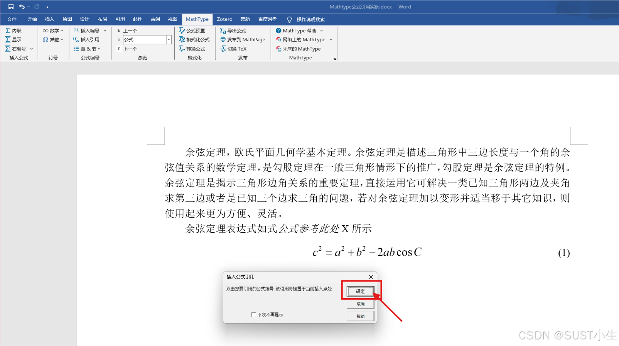The image size is (619, 346).
Task: Switch to the 引用 tab
Action: pos(120,19)
